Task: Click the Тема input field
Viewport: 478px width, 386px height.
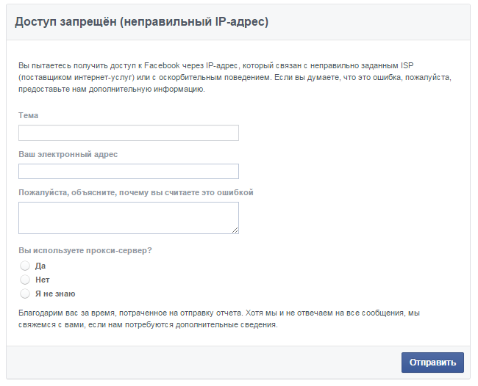Action: tap(129, 133)
